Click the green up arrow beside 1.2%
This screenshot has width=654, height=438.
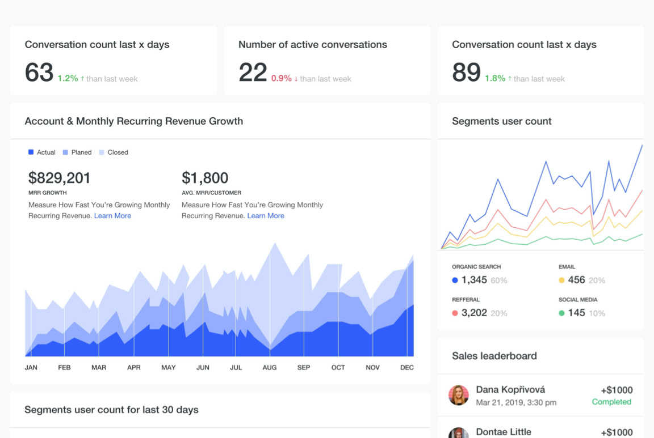[x=82, y=79]
